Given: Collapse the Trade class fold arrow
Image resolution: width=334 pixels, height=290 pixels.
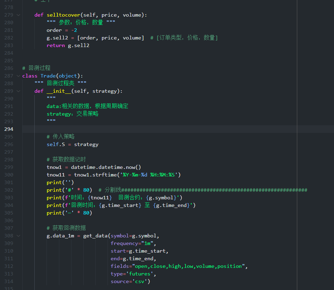Looking at the screenshot, I should pos(18,76).
